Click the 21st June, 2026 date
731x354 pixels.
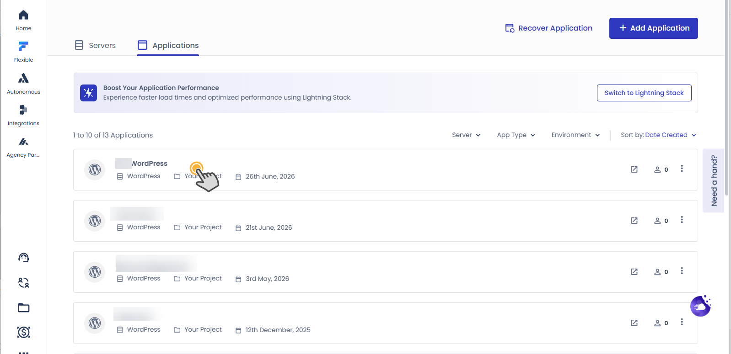coord(269,227)
